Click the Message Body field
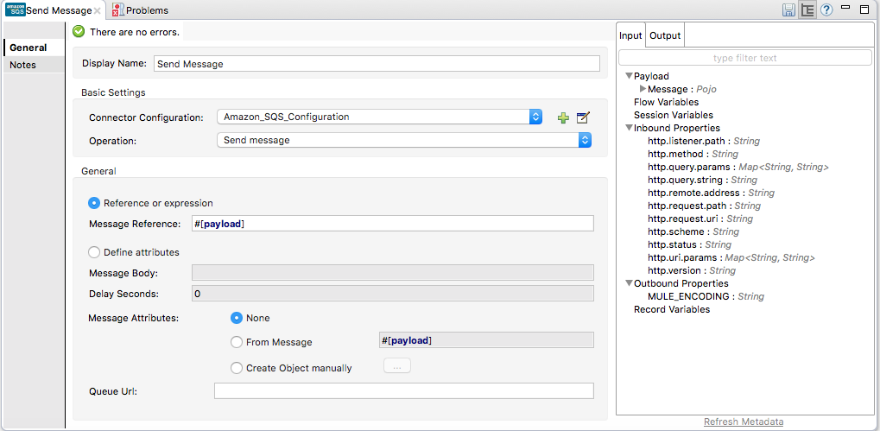Image resolution: width=880 pixels, height=431 pixels. pos(393,273)
